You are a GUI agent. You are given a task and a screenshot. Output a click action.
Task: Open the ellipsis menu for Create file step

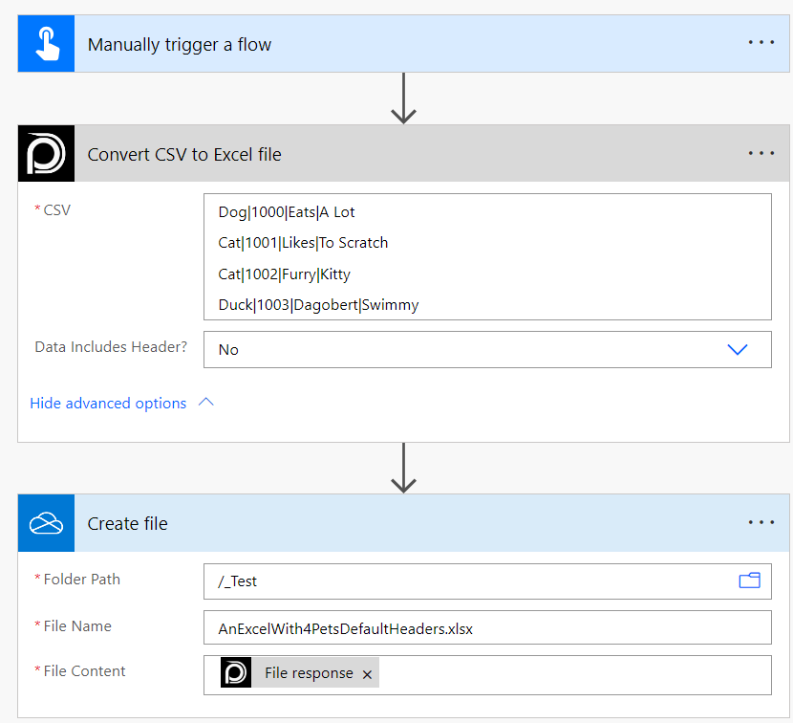[761, 523]
